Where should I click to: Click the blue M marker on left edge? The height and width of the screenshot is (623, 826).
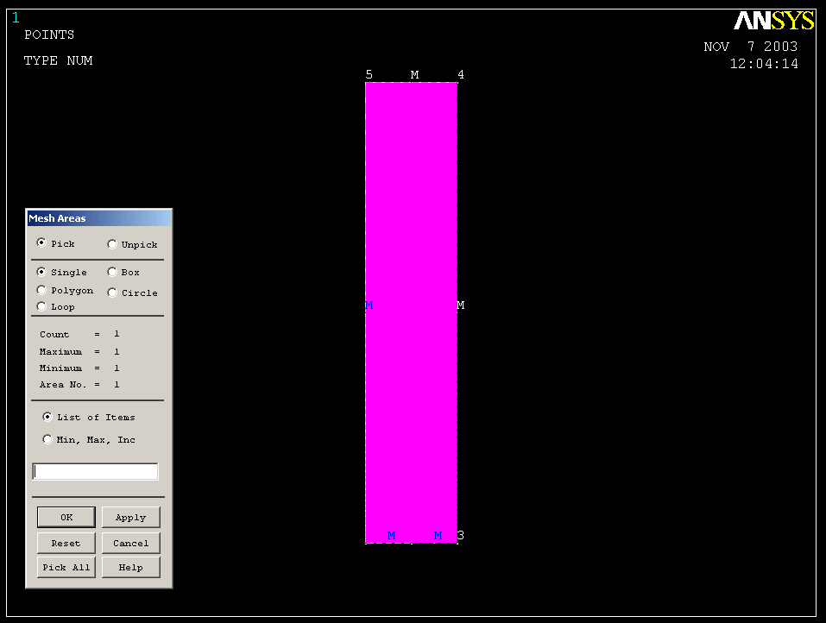pos(369,305)
